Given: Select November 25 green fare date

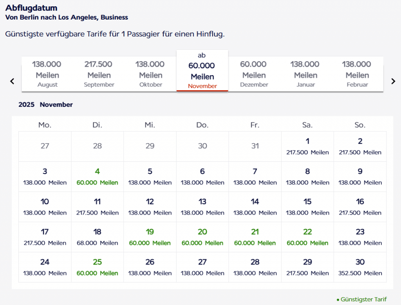Looking at the screenshot, I should coord(98,267).
